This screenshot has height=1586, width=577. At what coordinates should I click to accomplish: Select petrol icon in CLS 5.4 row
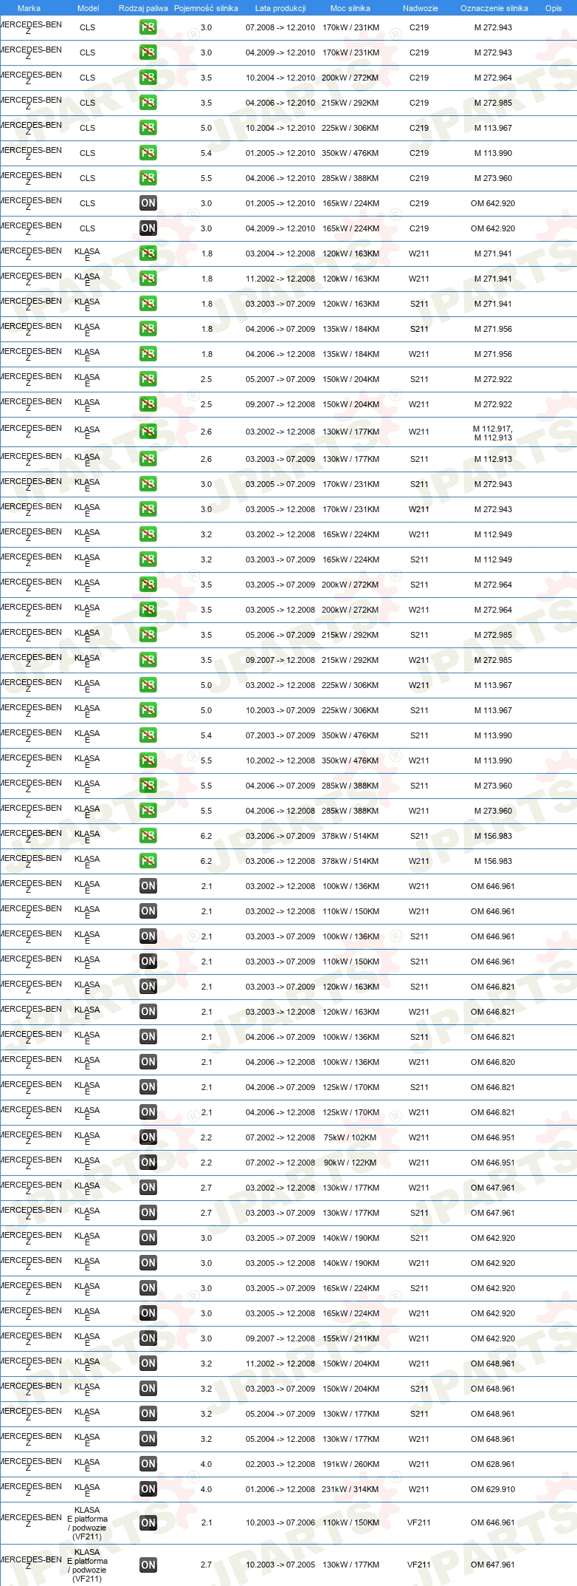tap(148, 153)
